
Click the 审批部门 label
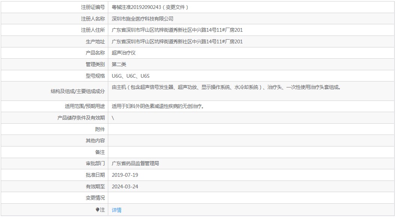[95, 163]
